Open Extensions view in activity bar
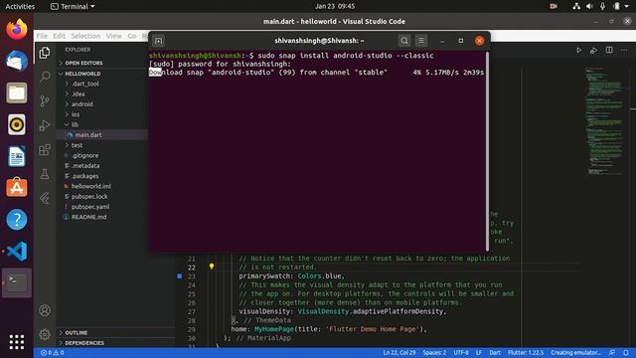 pos(45,149)
